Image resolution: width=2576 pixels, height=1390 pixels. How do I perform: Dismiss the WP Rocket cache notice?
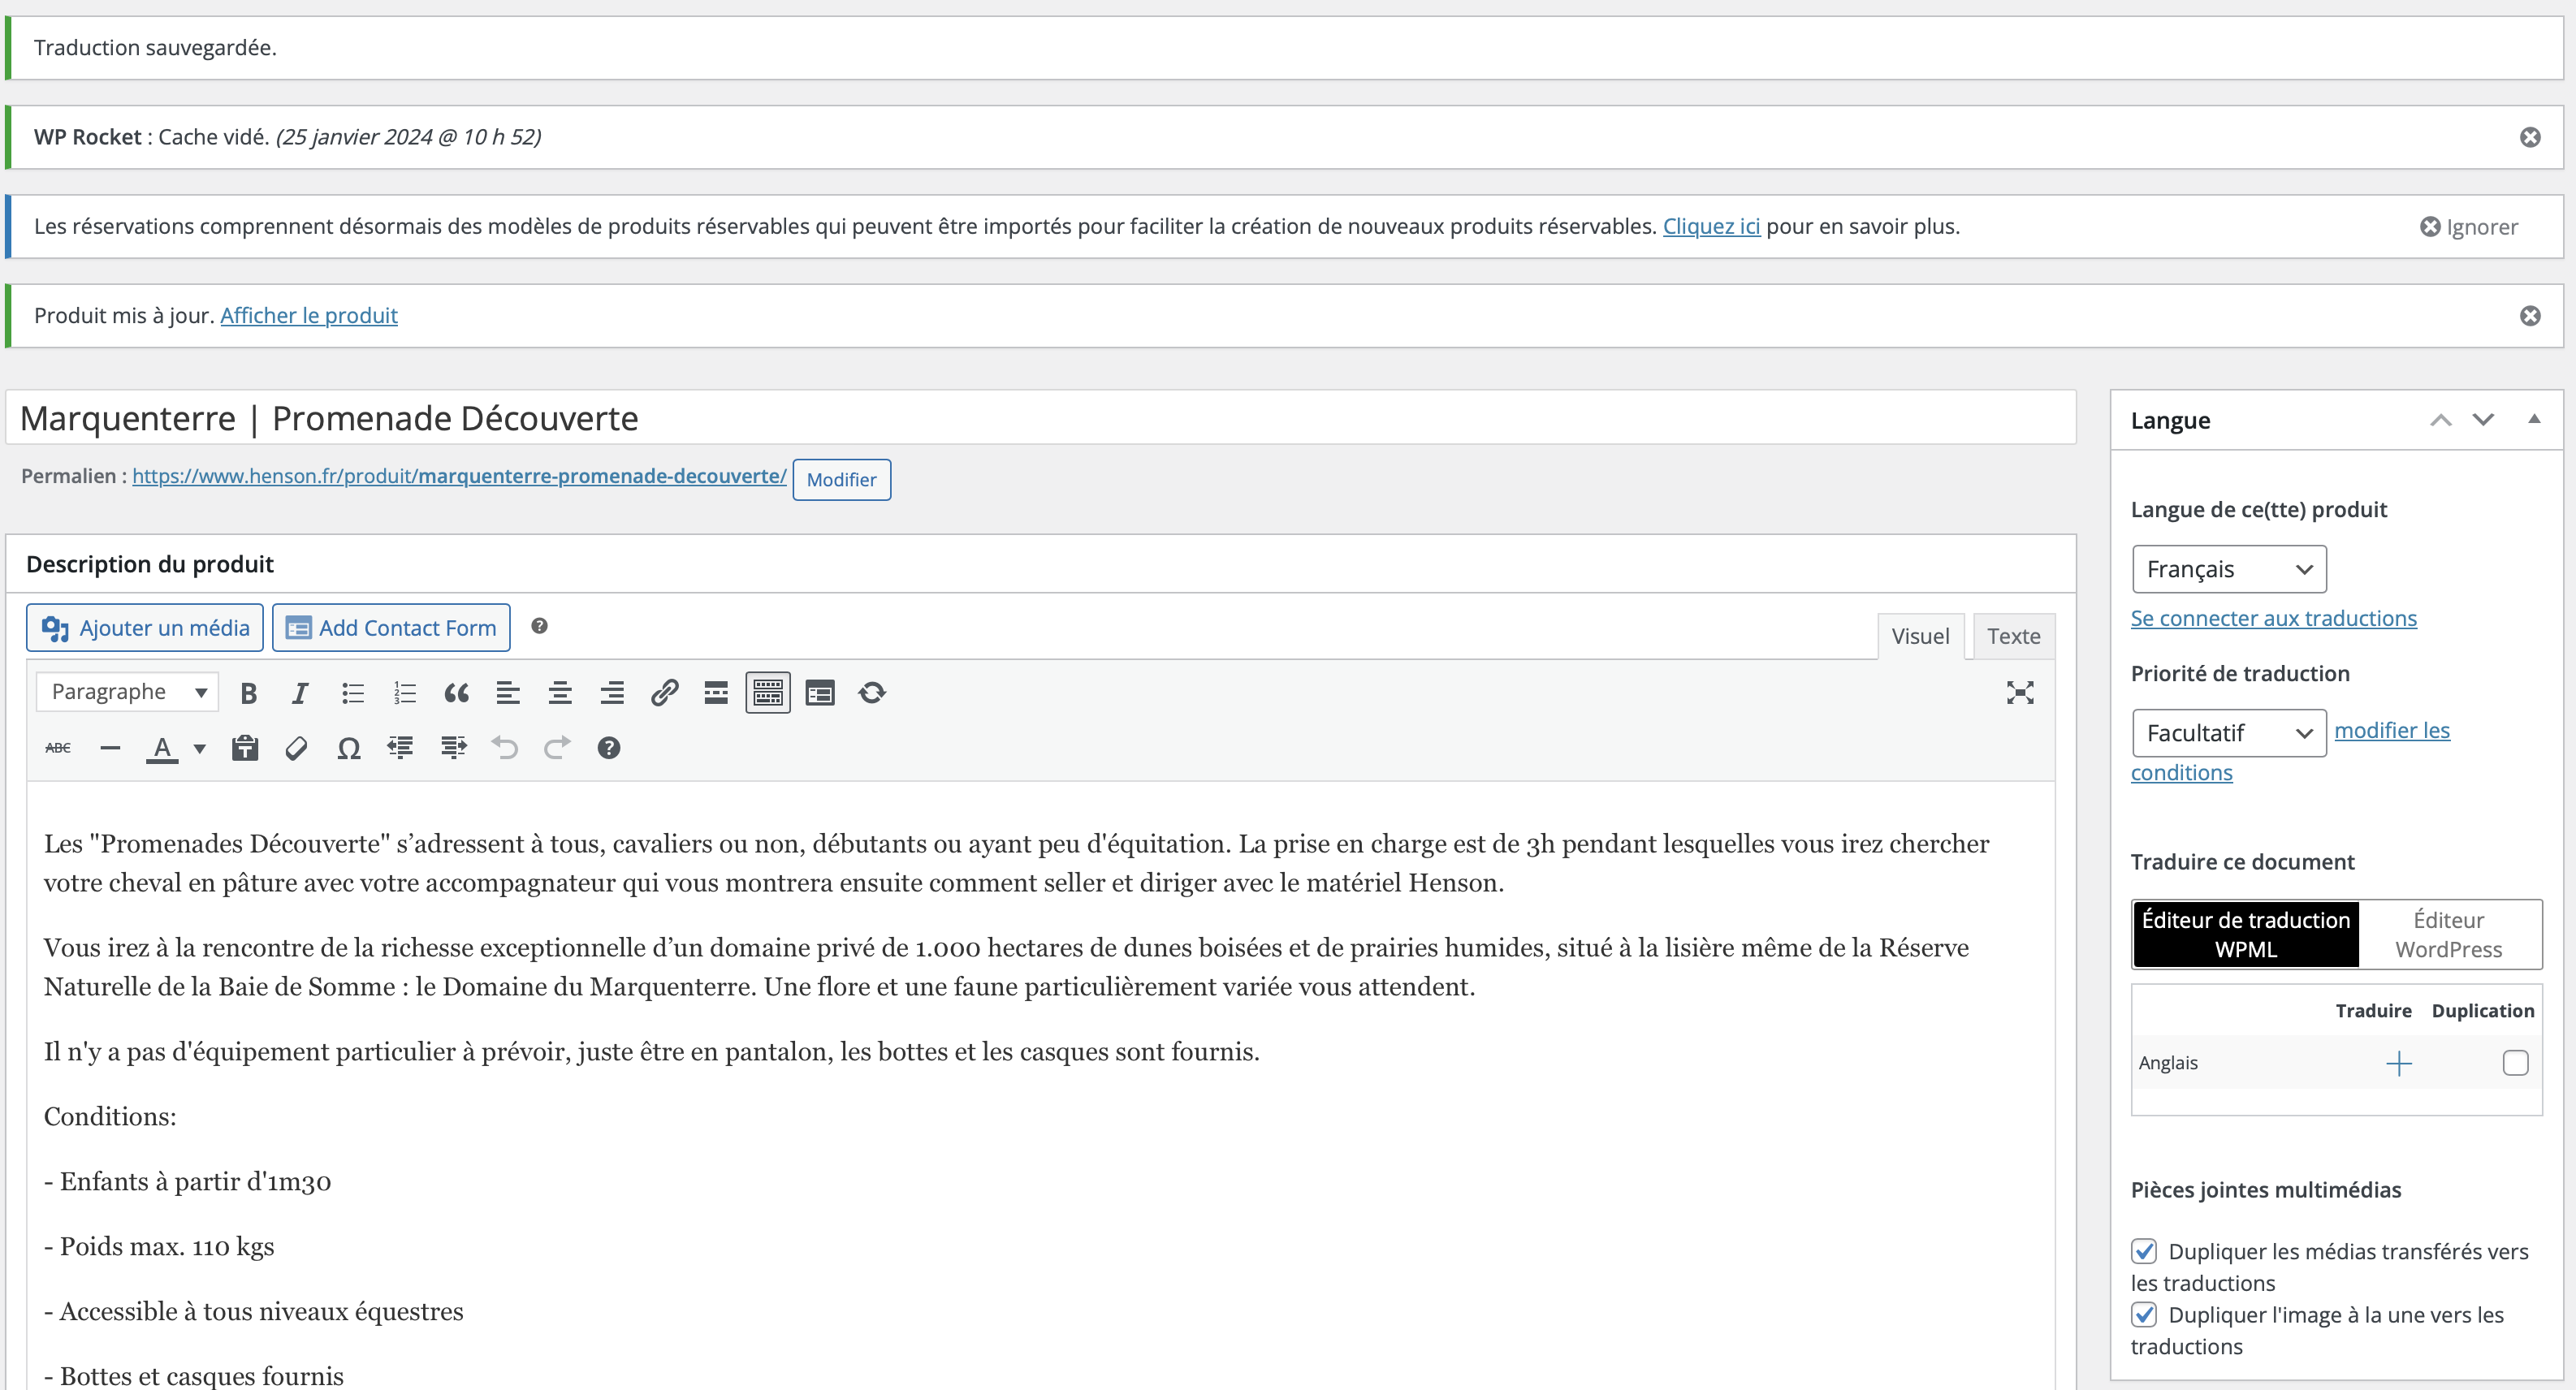tap(2530, 137)
